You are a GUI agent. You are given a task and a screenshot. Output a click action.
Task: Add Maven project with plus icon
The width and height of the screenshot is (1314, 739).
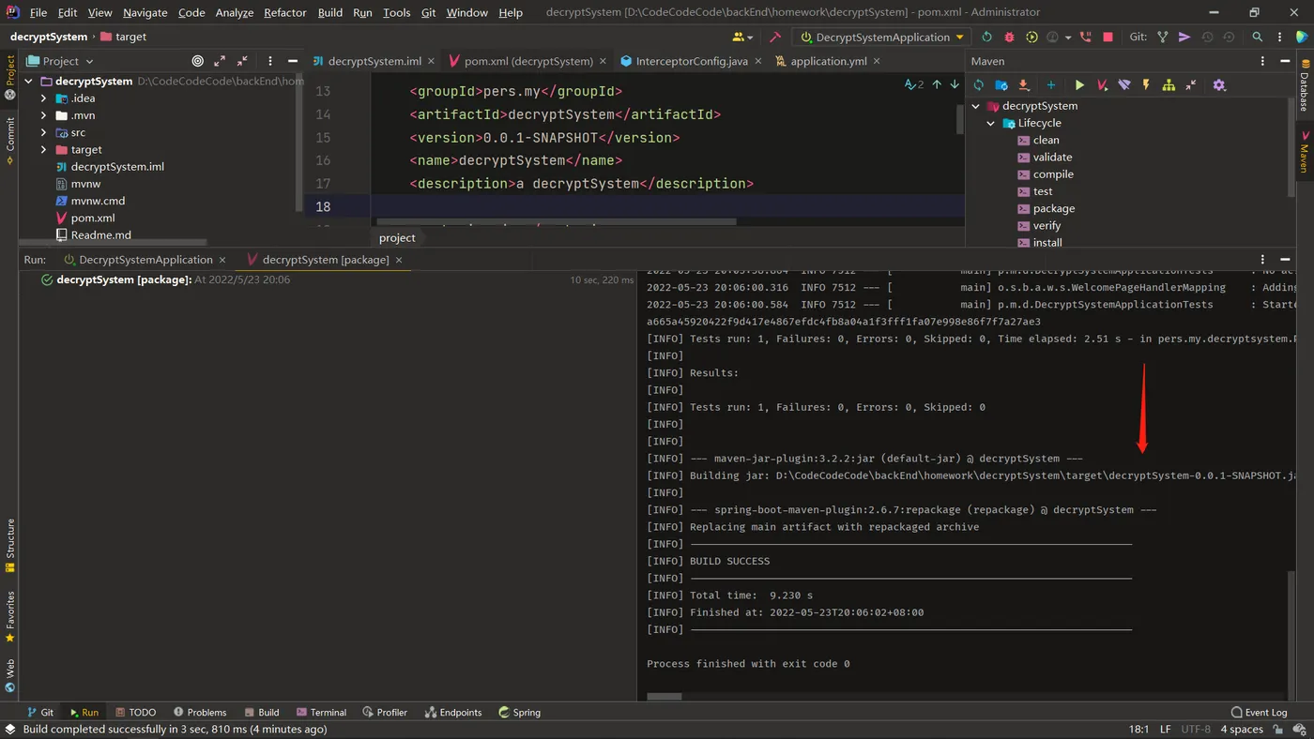pos(1050,84)
